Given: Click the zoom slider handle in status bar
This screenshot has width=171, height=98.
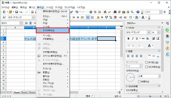Looking at the screenshot, I should (x=150, y=96).
